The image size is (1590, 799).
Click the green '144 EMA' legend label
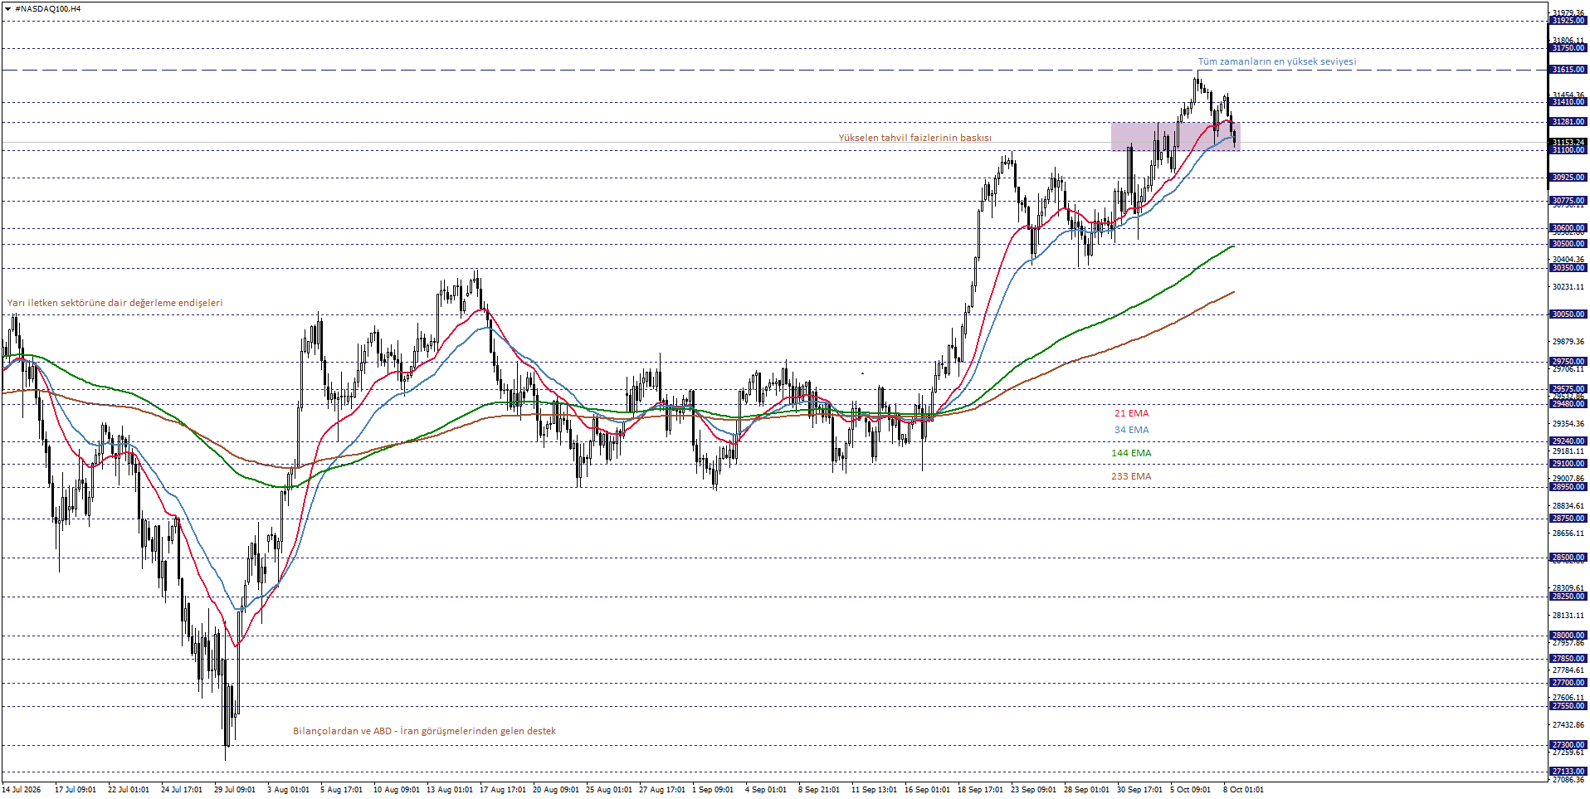point(1131,453)
